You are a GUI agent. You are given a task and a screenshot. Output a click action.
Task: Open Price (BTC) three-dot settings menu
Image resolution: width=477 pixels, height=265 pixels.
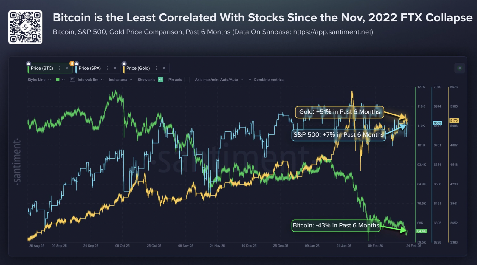coord(60,68)
